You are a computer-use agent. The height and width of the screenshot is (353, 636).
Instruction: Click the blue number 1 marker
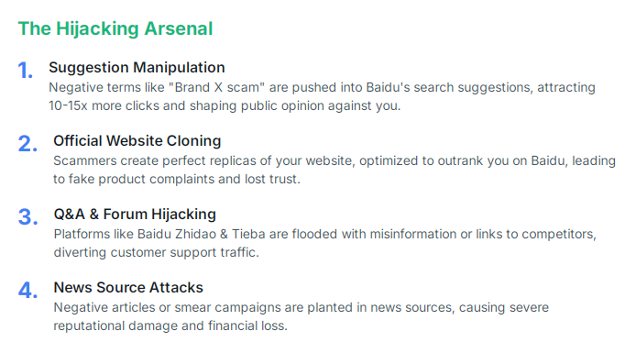(x=25, y=71)
